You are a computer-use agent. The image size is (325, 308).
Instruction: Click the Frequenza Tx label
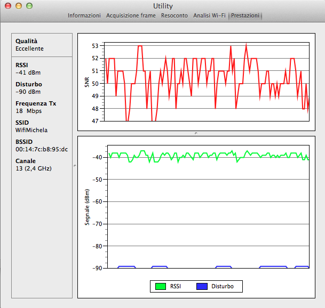(x=36, y=103)
